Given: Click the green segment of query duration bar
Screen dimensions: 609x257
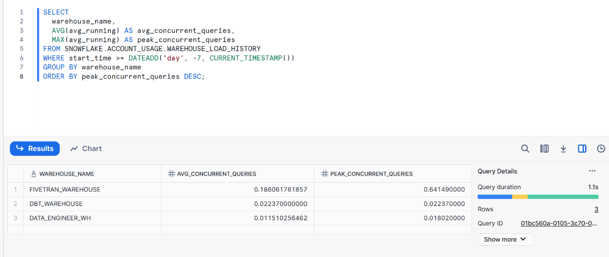Looking at the screenshot, I should point(563,197).
